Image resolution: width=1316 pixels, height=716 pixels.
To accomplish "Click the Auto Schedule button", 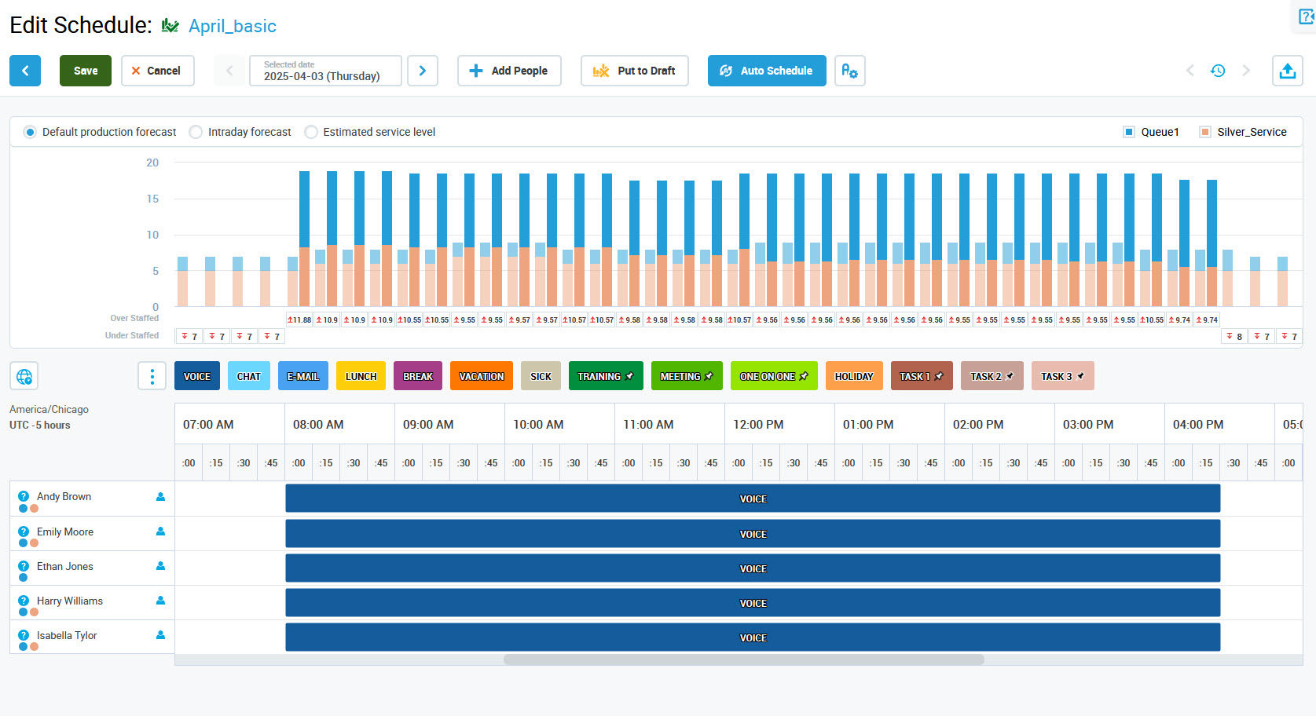I will coord(767,71).
